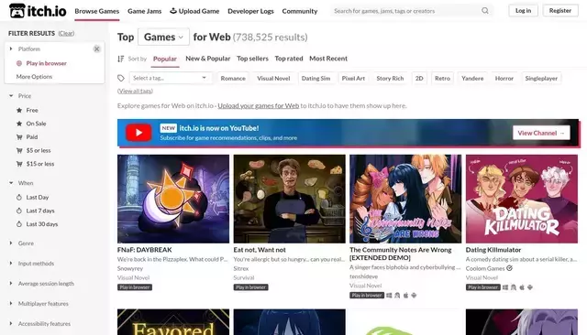The width and height of the screenshot is (587, 335).
Task: Click the Register button
Action: [560, 10]
